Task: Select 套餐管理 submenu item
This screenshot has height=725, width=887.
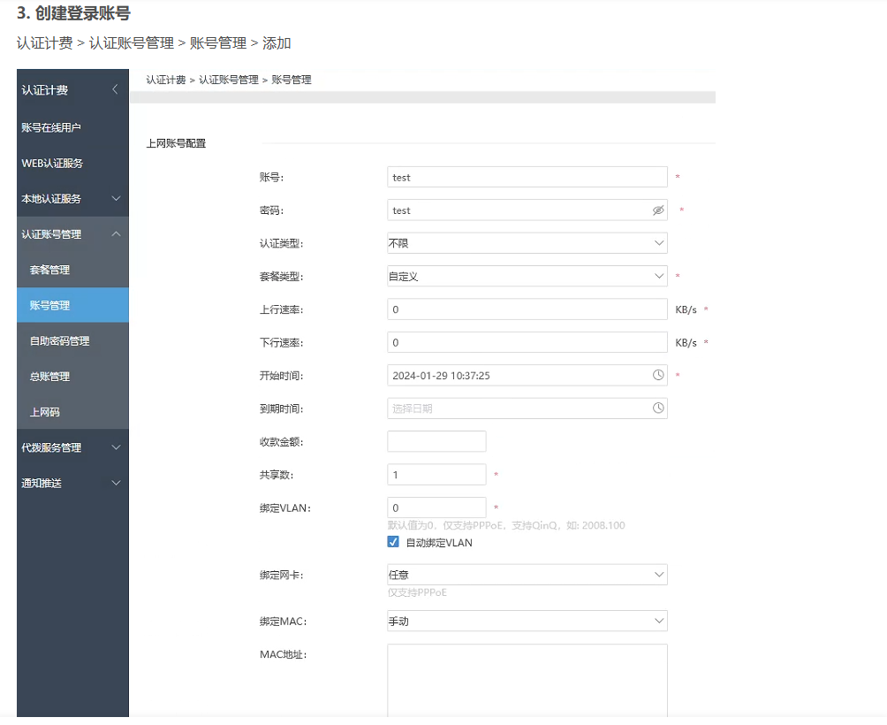Action: click(x=73, y=270)
